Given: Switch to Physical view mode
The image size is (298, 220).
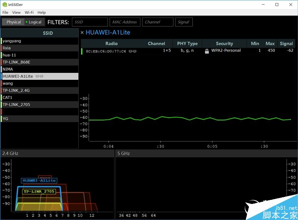Looking at the screenshot, I should pyautogui.click(x=13, y=22).
